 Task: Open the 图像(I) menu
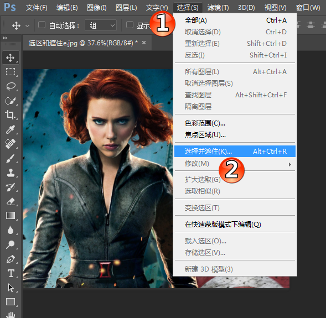tap(97, 8)
